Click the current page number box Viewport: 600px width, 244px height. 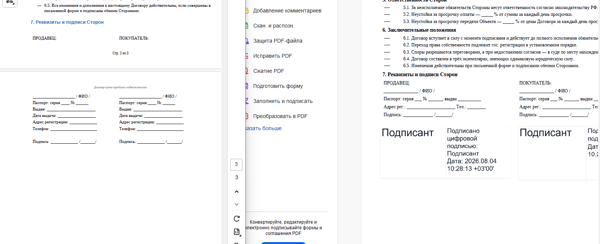pyautogui.click(x=236, y=164)
